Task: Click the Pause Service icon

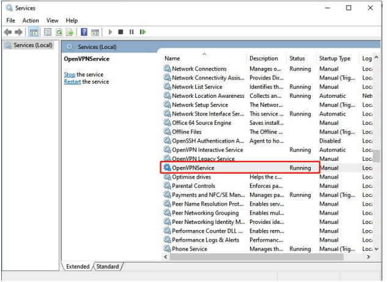Action: pos(131,32)
